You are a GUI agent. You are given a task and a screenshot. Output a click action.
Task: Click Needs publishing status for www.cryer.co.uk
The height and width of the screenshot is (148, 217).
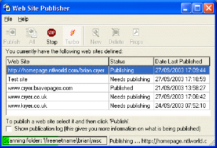point(131,97)
